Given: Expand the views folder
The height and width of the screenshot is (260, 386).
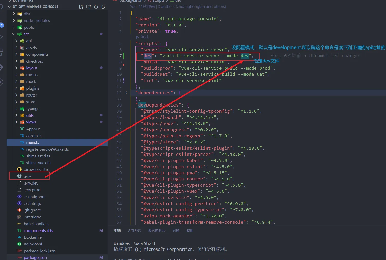Looking at the screenshot, I should [x=16, y=122].
